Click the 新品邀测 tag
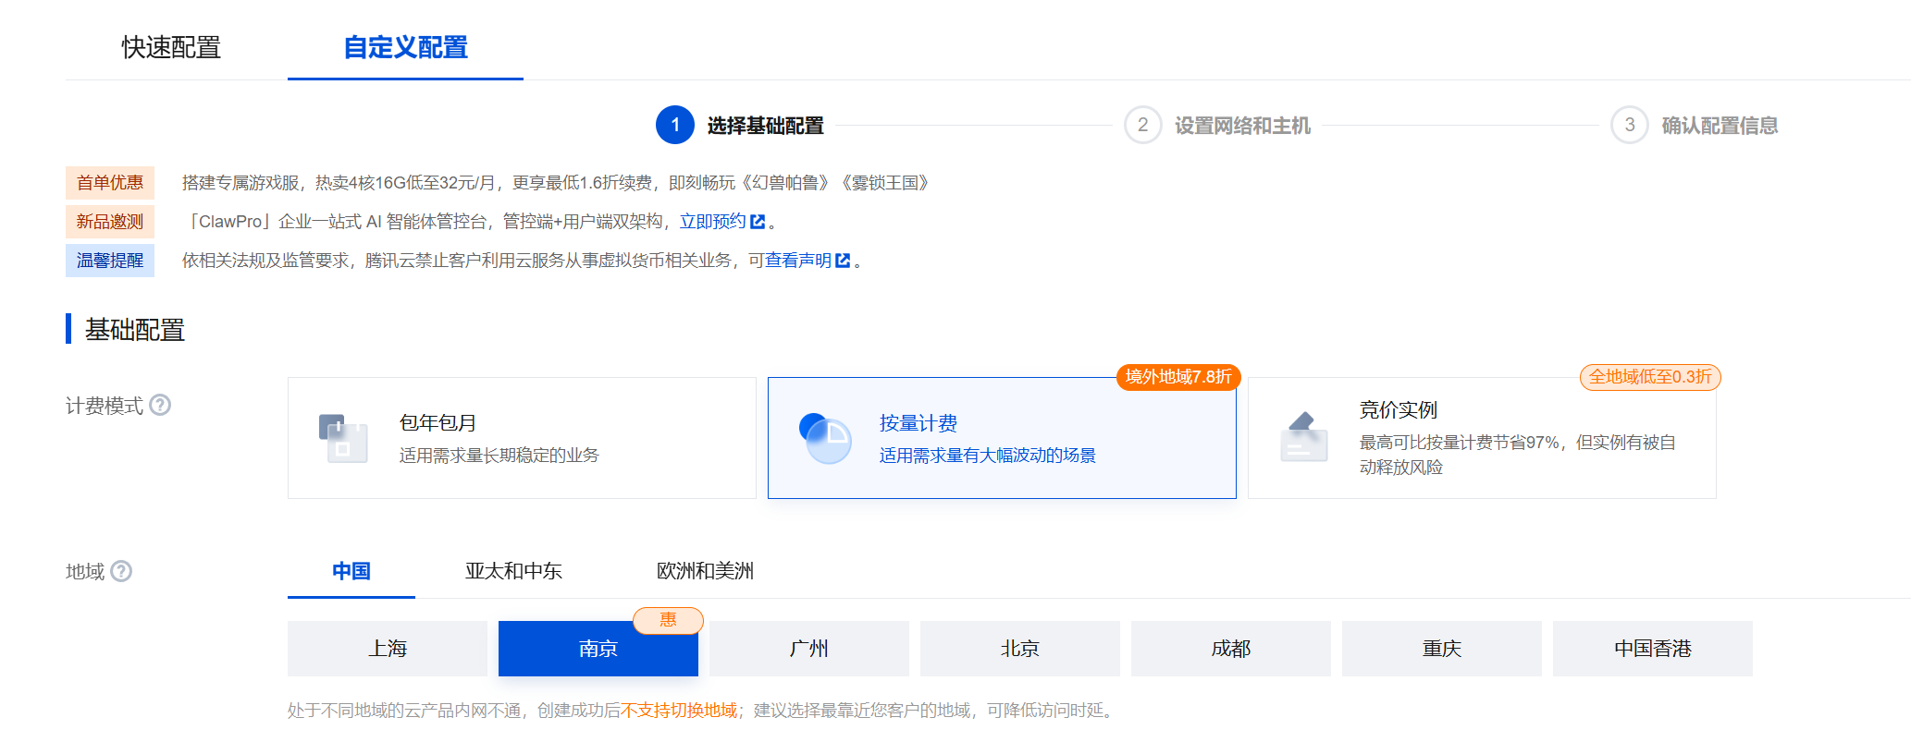Screen dimensions: 1911x742 coord(110,222)
